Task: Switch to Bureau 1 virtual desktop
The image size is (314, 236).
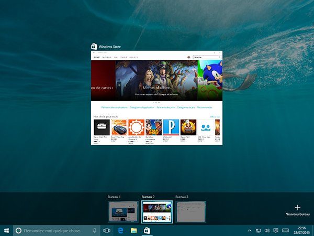Action: [x=122, y=212]
